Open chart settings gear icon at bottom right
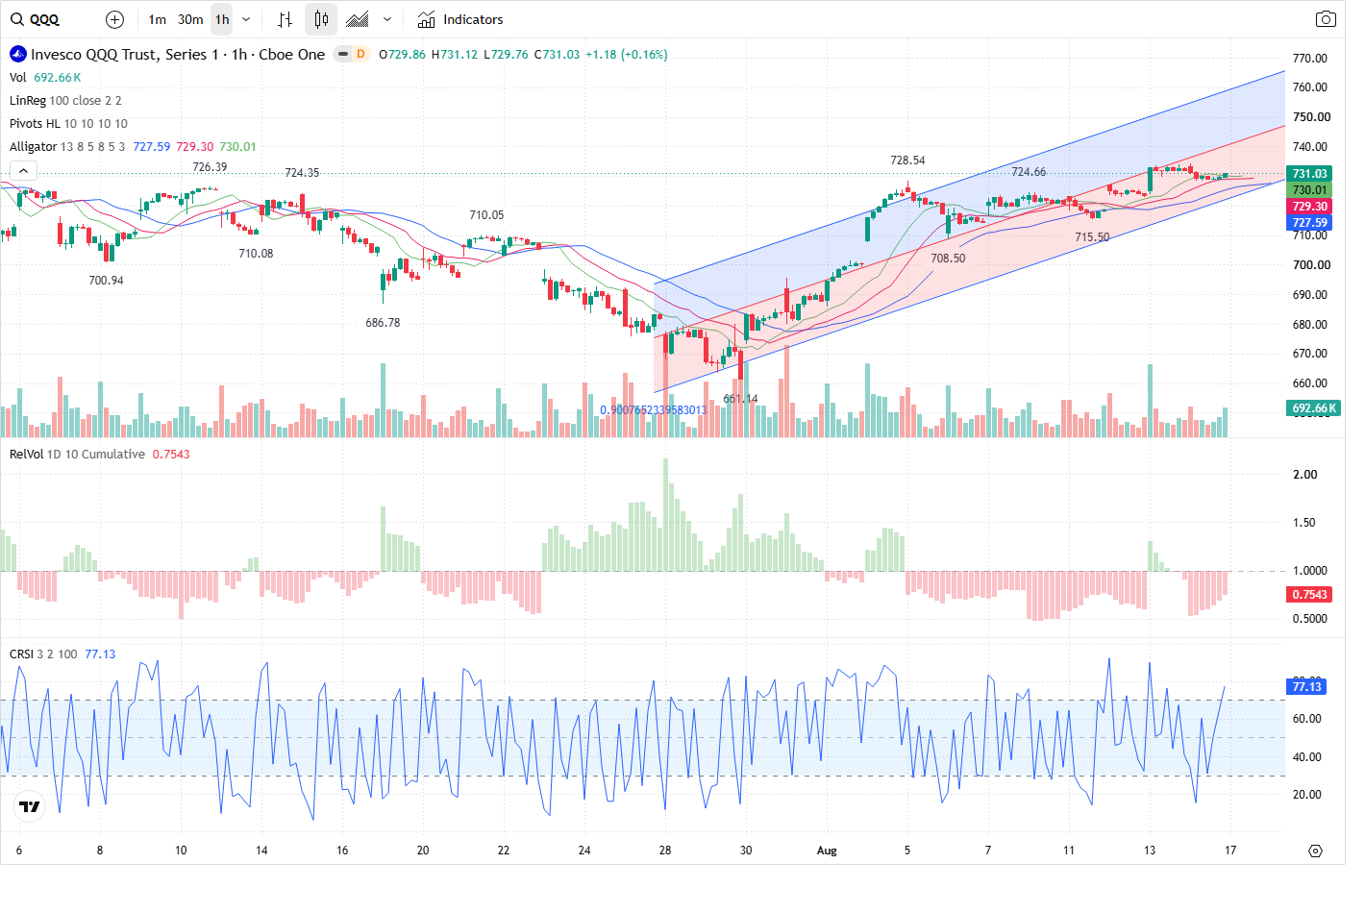This screenshot has width=1365, height=913. (x=1315, y=851)
